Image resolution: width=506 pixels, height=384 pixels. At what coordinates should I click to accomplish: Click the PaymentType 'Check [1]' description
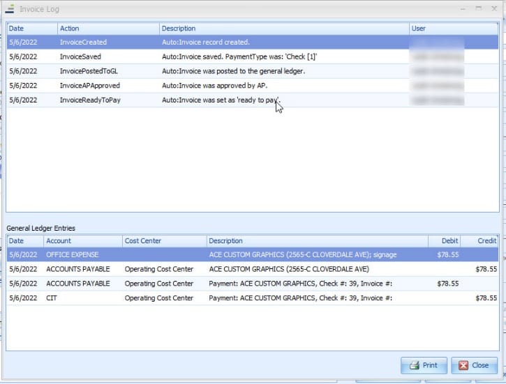(x=239, y=56)
